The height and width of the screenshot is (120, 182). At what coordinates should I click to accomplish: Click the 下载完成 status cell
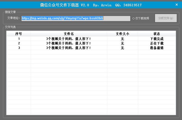(157, 39)
